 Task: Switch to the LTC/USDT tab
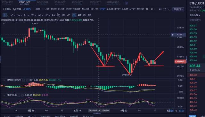(77, 3)
